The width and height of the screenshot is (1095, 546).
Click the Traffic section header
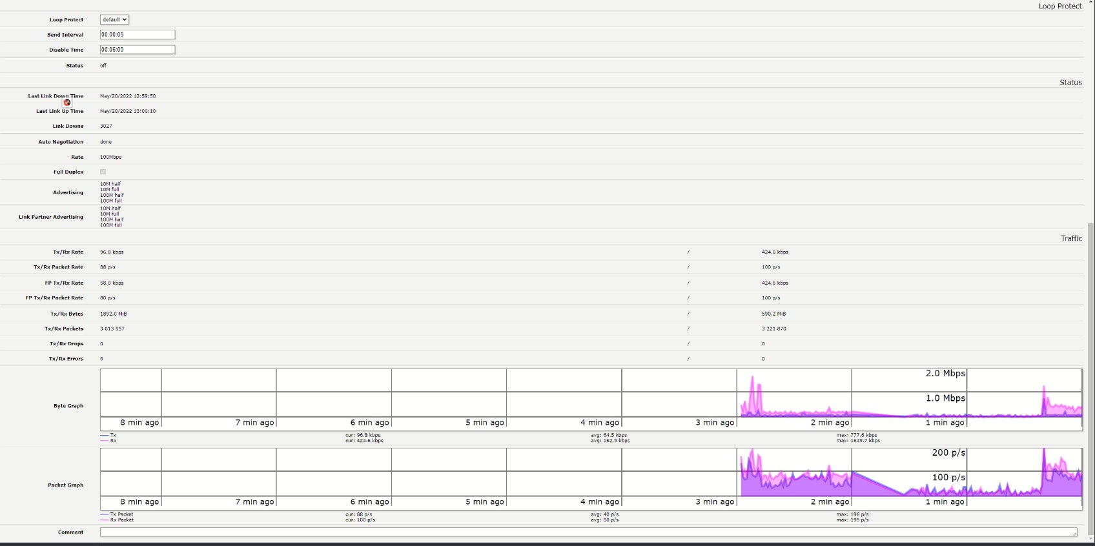1071,238
